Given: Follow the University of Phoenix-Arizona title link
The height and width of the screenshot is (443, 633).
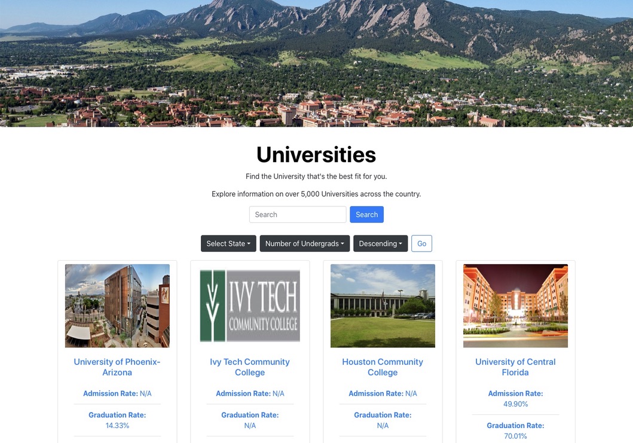Looking at the screenshot, I should pos(117,367).
